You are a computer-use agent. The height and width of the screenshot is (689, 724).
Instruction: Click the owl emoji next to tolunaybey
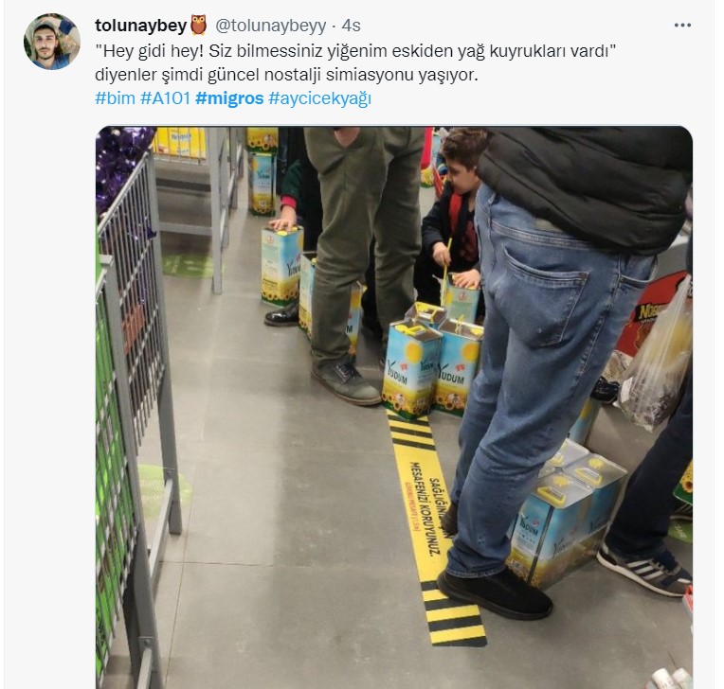click(x=199, y=25)
